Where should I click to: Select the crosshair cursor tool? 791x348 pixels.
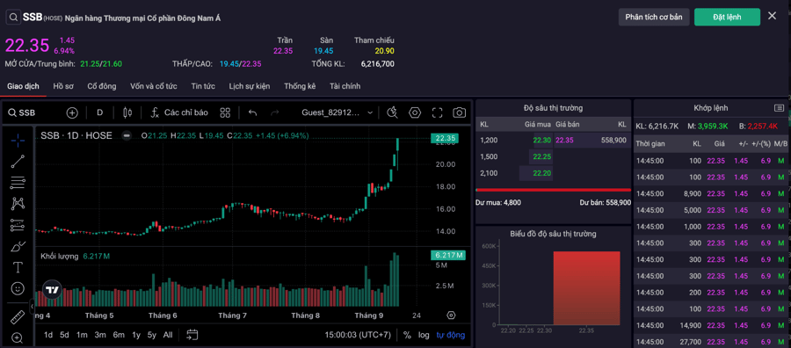click(18, 141)
